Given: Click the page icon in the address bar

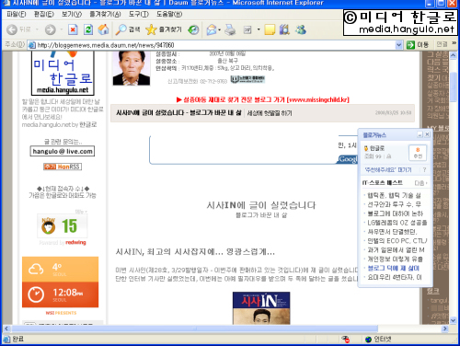Looking at the screenshot, I should point(31,45).
